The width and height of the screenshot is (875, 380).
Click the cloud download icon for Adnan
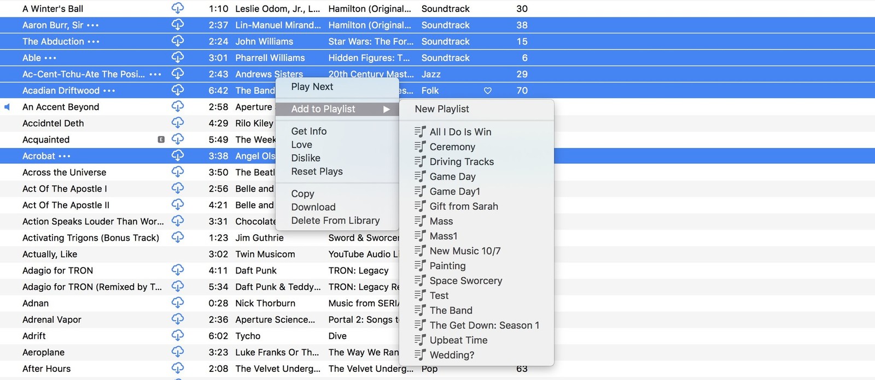click(178, 303)
